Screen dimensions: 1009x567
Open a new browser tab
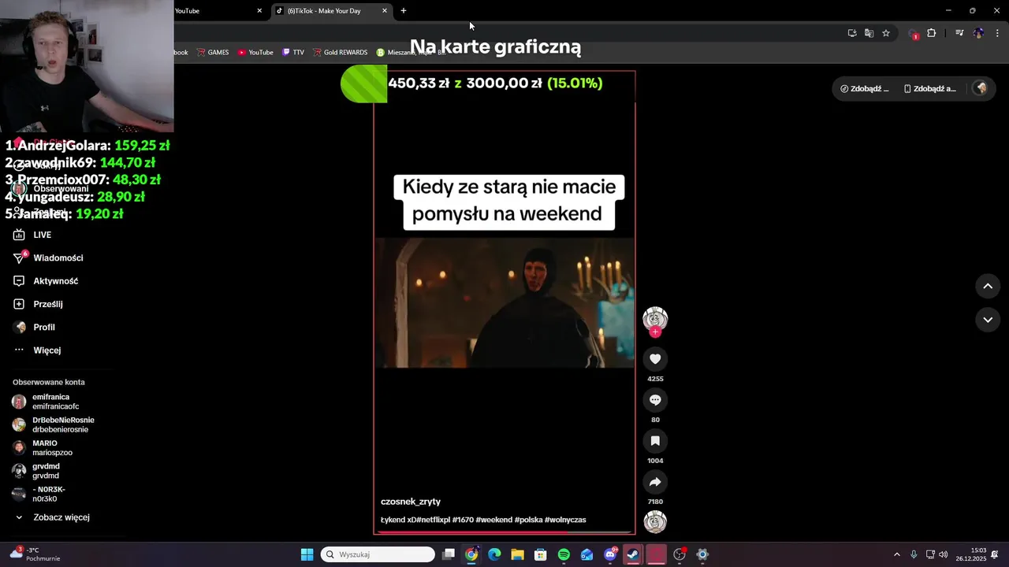pyautogui.click(x=404, y=11)
